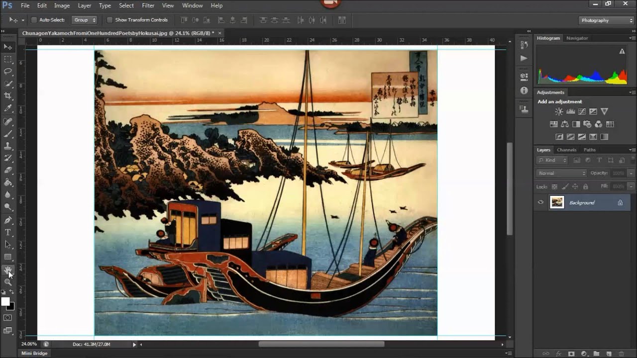
Task: Select the Blur tool
Action: [8, 195]
